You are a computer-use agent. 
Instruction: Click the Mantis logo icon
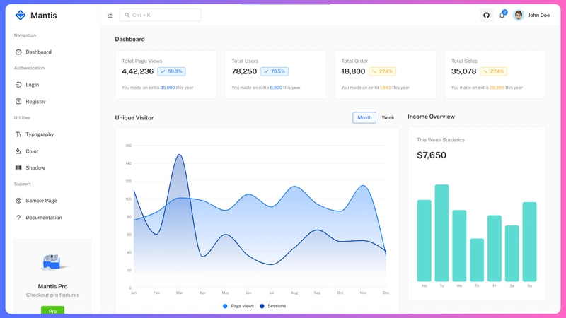[21, 15]
